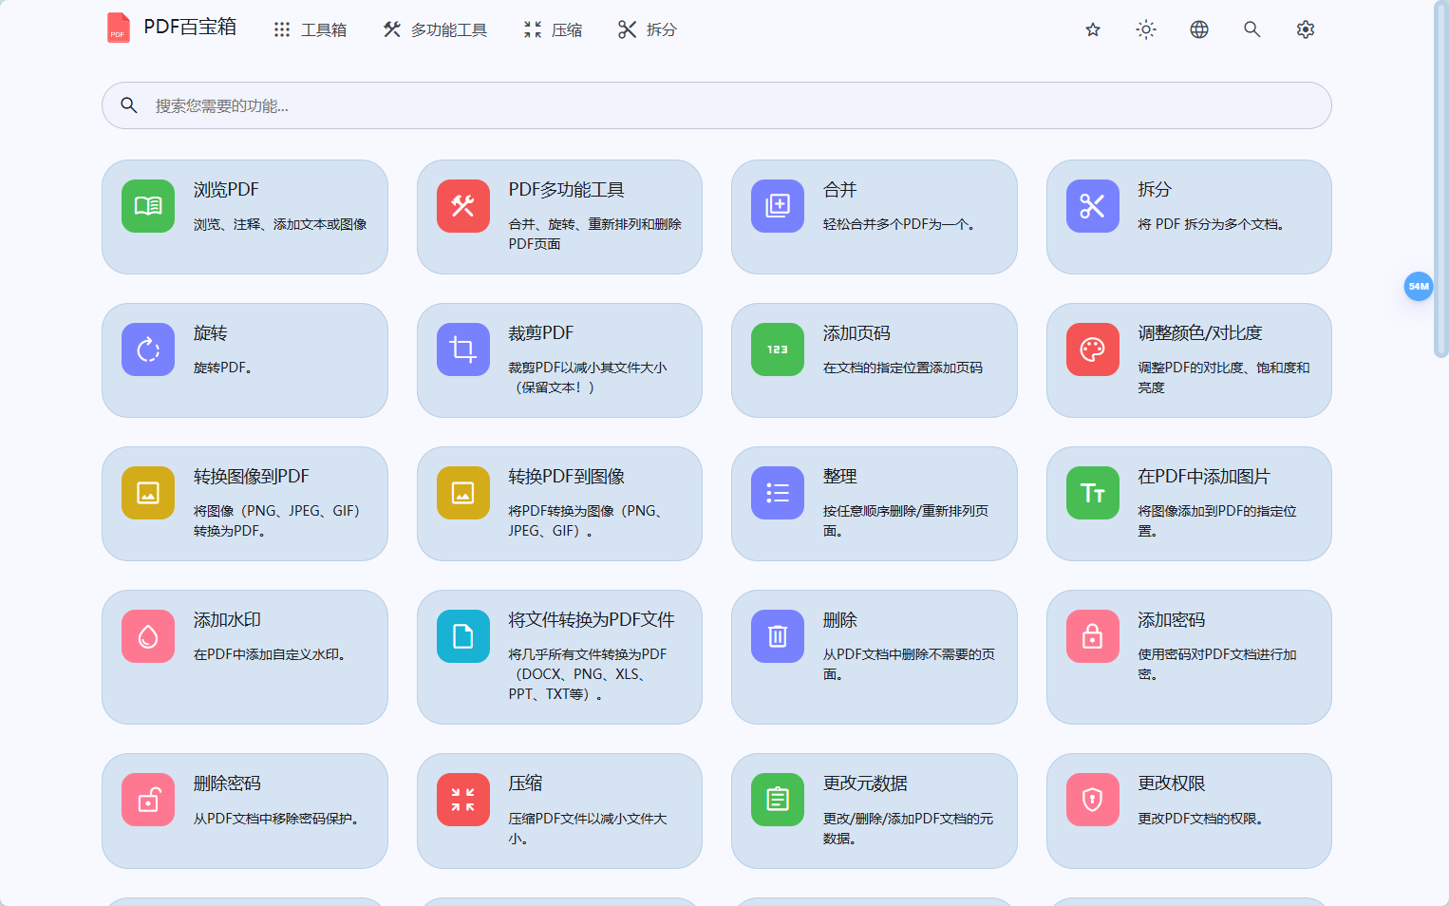This screenshot has width=1449, height=906.
Task: Click text 旋转PDF。
Action: 222,368
